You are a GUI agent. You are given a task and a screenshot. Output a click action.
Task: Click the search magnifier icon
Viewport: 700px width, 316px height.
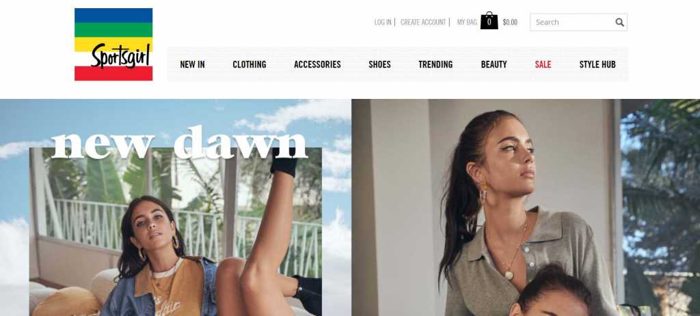pos(619,23)
